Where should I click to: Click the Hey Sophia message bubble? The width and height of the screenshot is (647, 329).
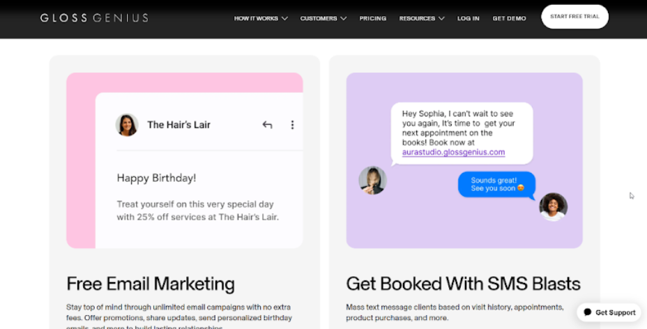point(462,133)
